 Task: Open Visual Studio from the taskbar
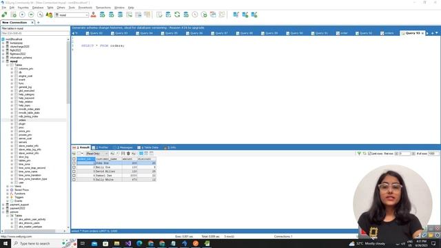(128, 243)
